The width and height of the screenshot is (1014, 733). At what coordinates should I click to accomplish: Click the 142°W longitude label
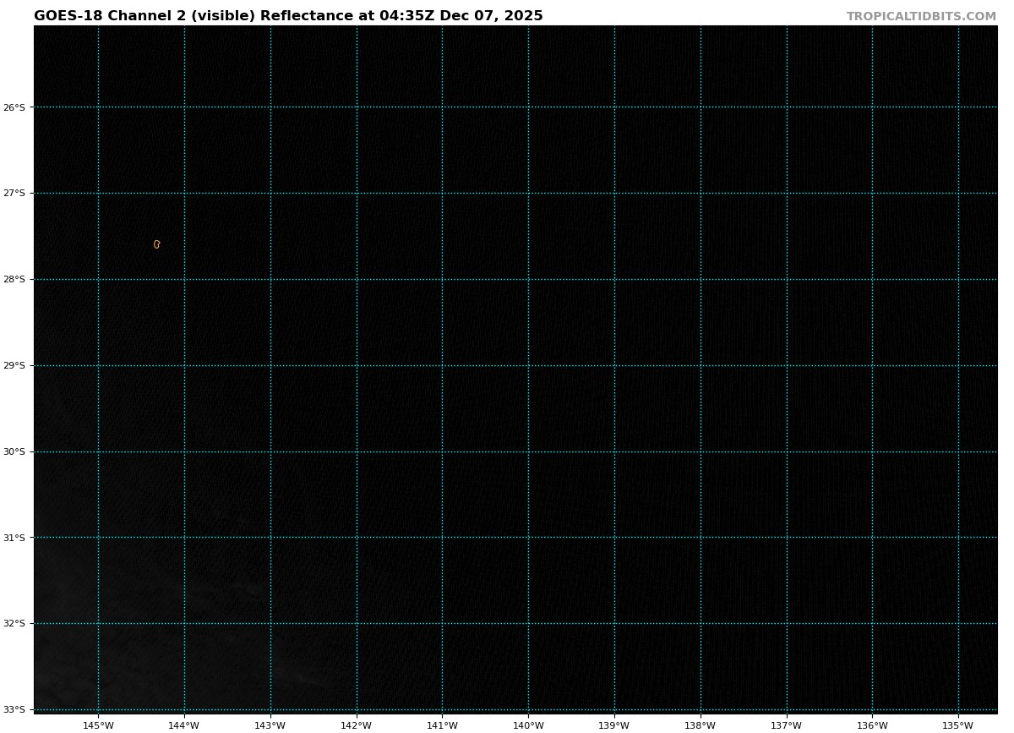(x=357, y=725)
